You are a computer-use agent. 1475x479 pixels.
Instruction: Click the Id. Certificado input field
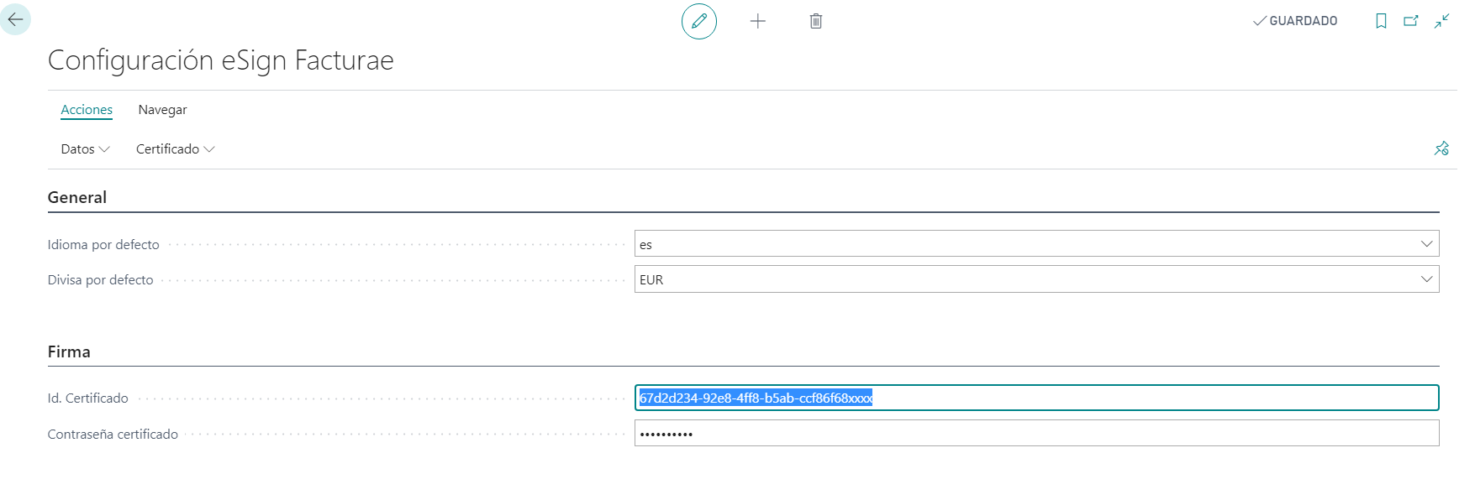tap(1036, 398)
